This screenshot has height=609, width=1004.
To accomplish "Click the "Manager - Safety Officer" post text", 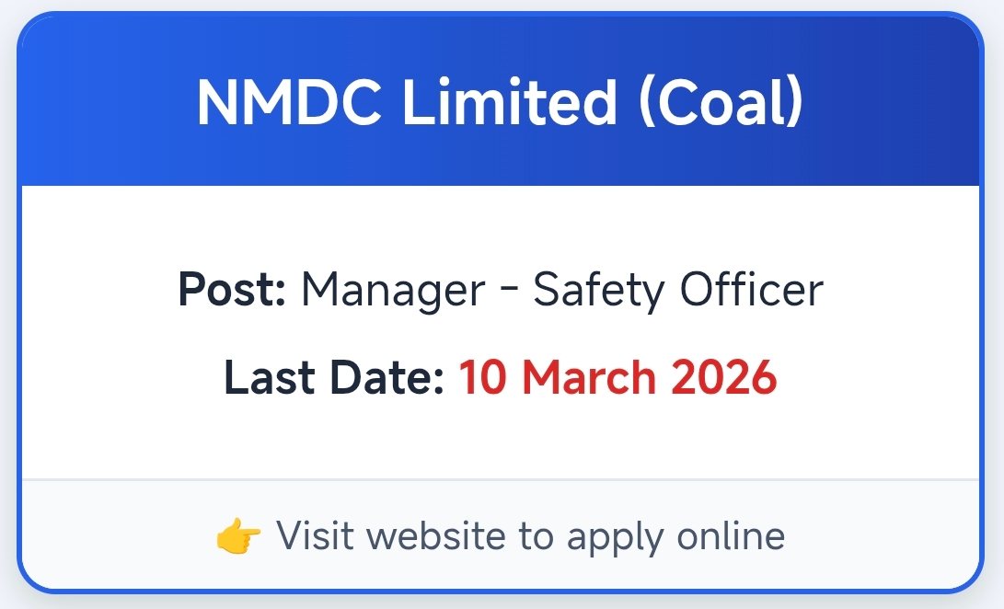I will click(561, 290).
